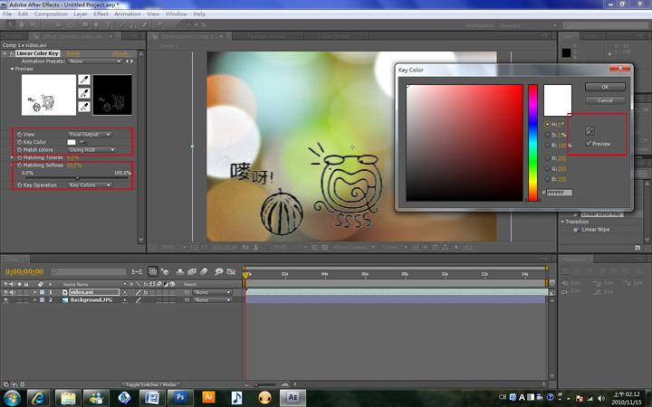Select the Key Color eyedropper in effect controls
This screenshot has height=407, width=652.
(x=86, y=142)
